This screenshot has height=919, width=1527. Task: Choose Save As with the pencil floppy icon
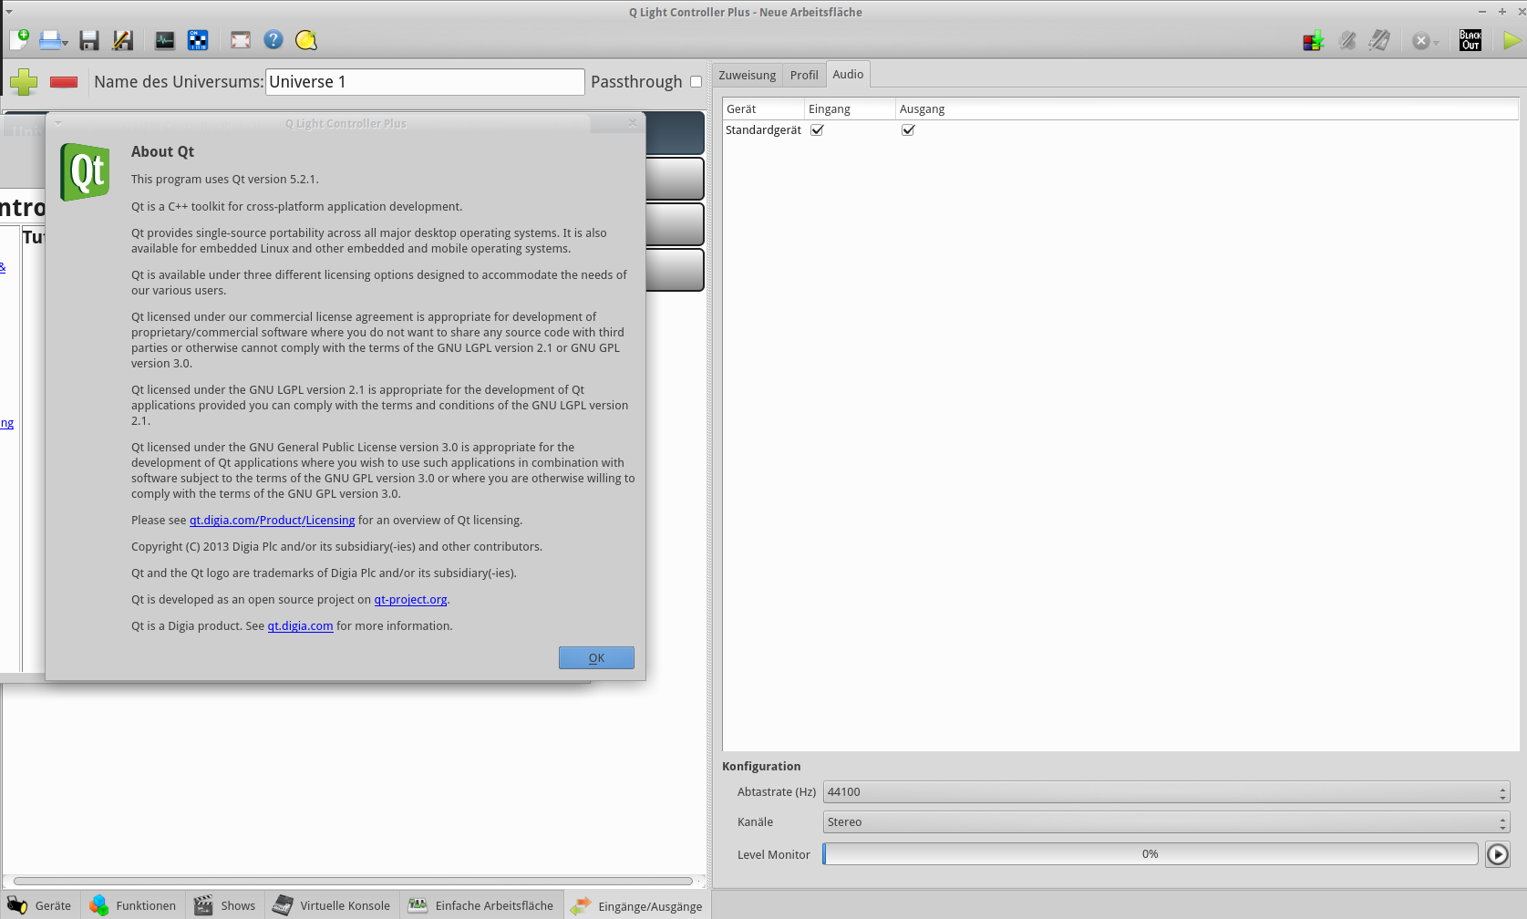pos(122,40)
